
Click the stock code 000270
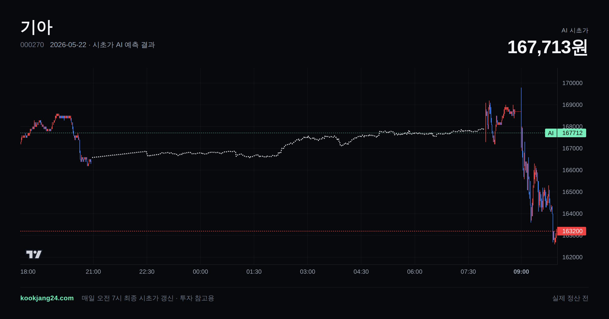32,45
